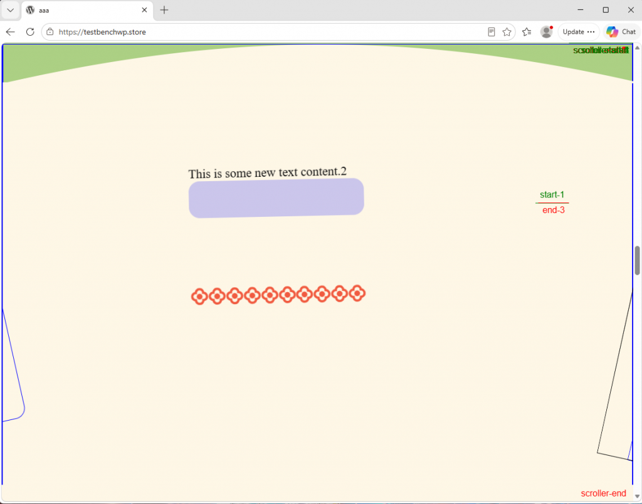Maximize the browser window

[x=606, y=10]
